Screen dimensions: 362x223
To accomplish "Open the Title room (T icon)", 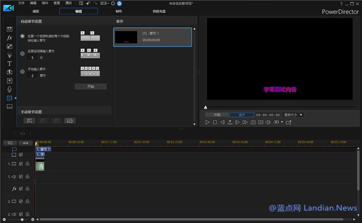I will pos(9,63).
